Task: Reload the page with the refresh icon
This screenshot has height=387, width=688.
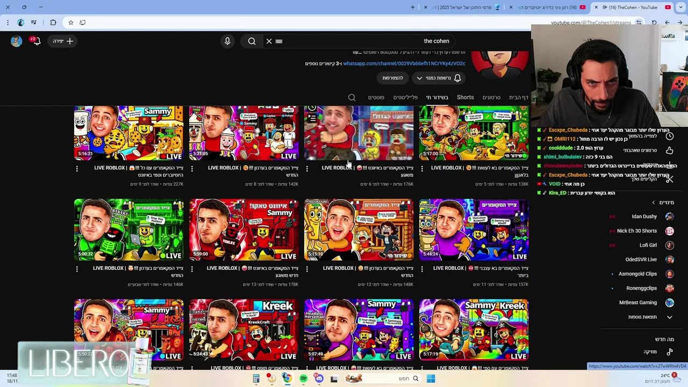Action: pos(654,23)
